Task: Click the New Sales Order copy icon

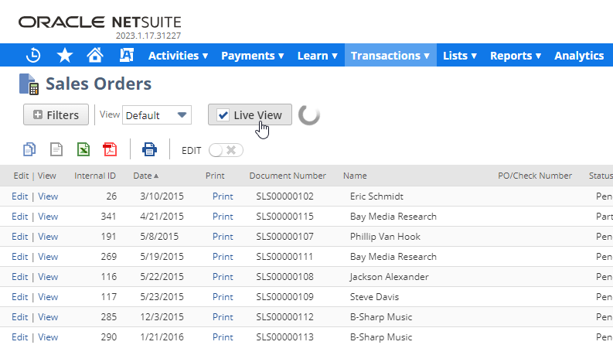Action: point(29,149)
